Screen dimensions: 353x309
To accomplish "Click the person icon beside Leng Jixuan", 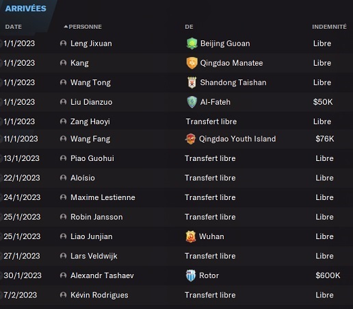I will pos(63,43).
